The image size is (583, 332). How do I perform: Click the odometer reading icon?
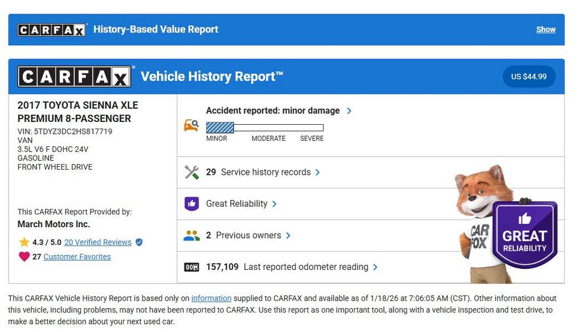(x=191, y=267)
